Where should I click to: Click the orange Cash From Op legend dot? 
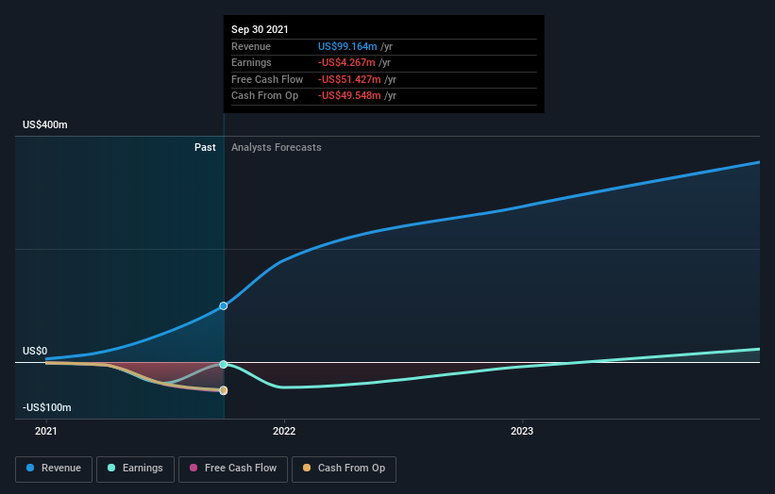pos(307,468)
